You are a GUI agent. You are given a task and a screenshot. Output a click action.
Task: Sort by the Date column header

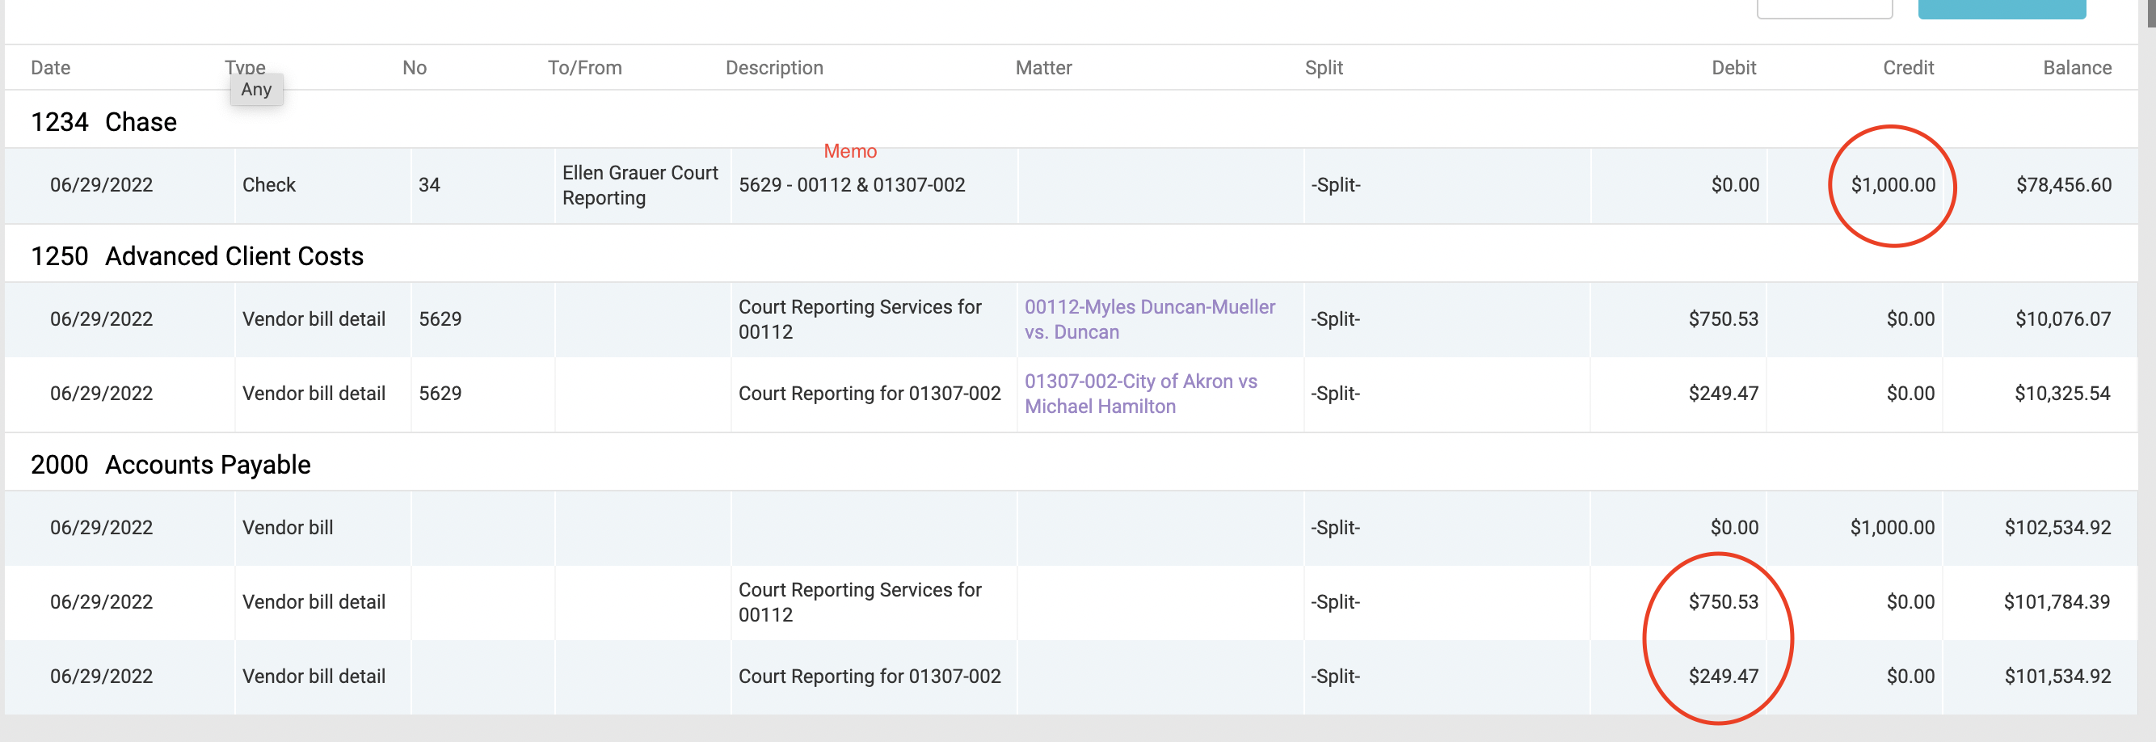coord(50,68)
